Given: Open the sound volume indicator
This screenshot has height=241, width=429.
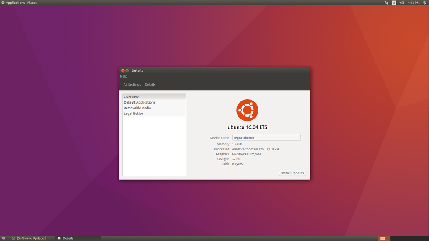Looking at the screenshot, I should pos(402,3).
